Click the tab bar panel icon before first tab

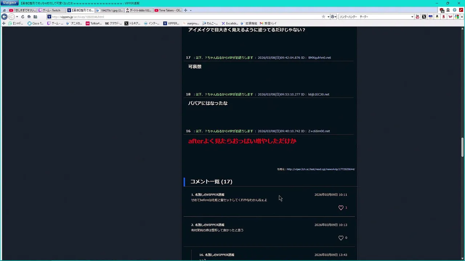click(4, 10)
